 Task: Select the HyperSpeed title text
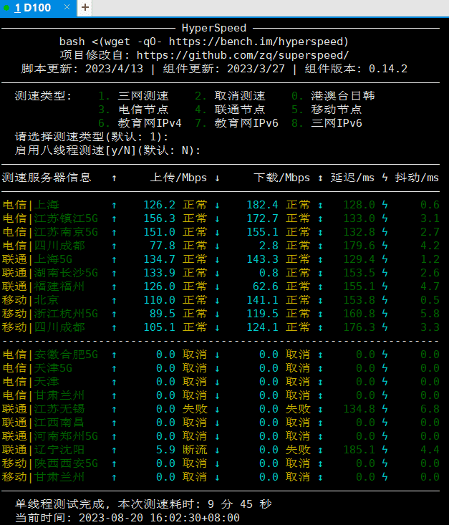[214, 28]
